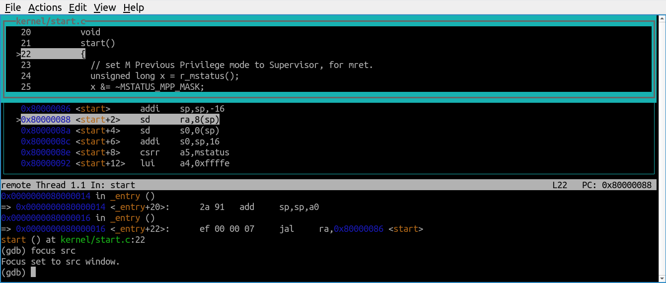Click source line 24 with r_mstatus call
This screenshot has width=666, height=283.
pyautogui.click(x=164, y=76)
